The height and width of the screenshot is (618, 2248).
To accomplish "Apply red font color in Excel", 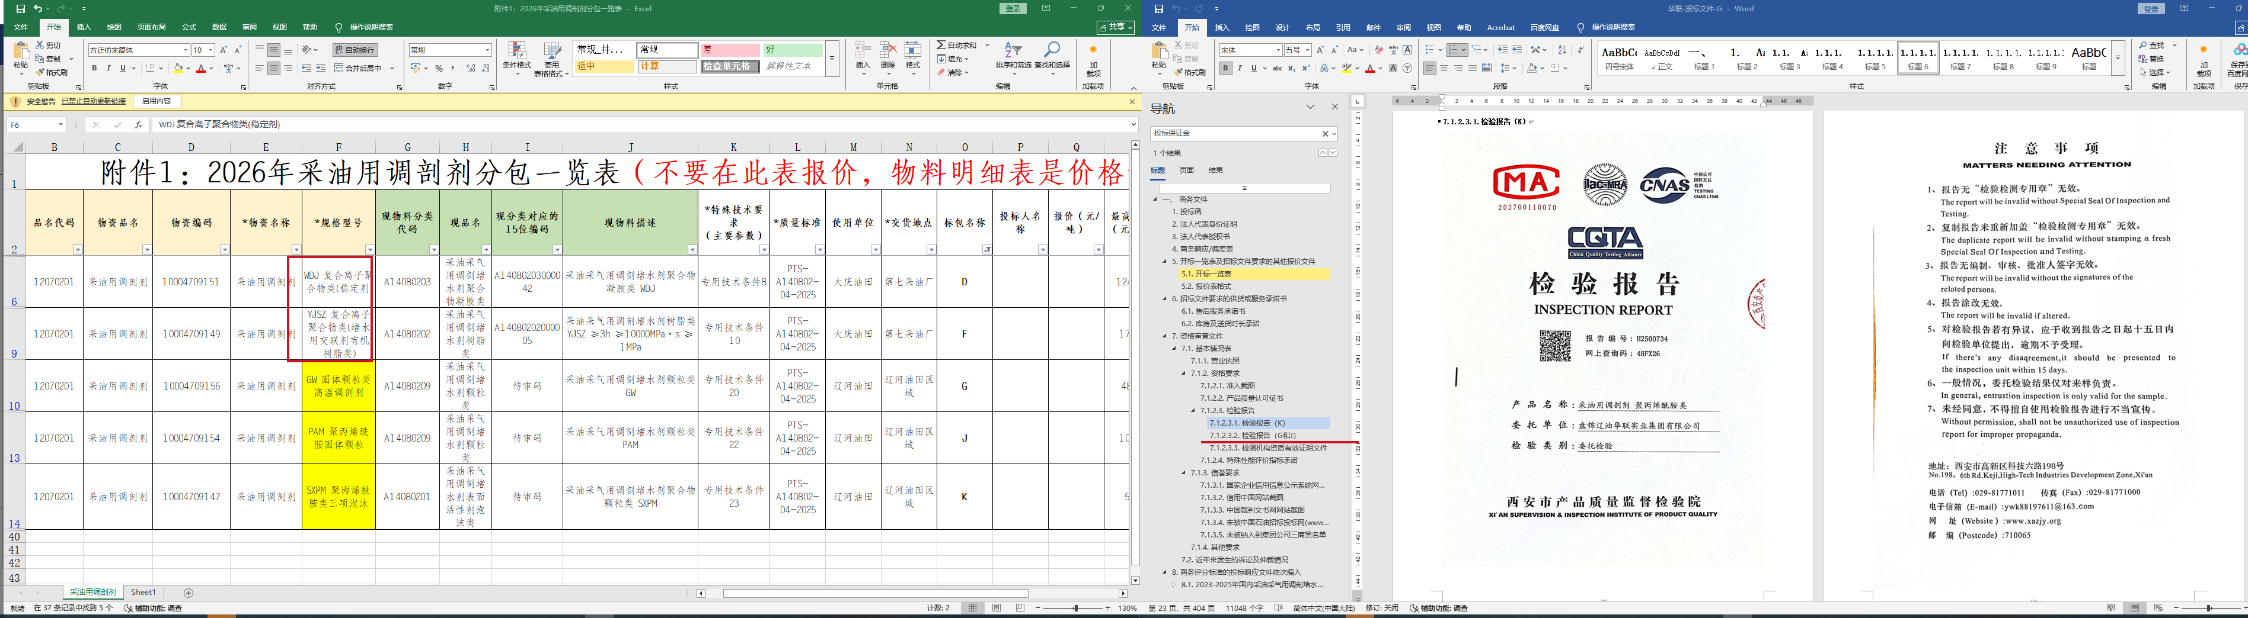I will click(x=201, y=68).
